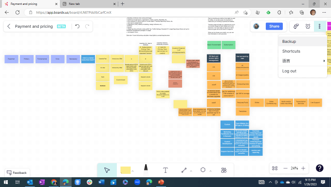The width and height of the screenshot is (331, 187).
Task: Activate the Text tool
Action: [x=165, y=170]
